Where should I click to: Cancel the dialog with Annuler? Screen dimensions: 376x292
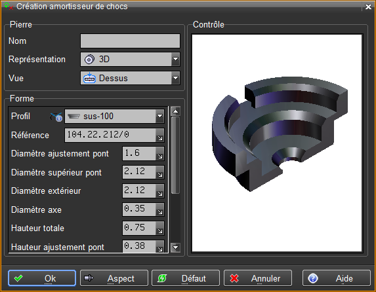click(258, 278)
